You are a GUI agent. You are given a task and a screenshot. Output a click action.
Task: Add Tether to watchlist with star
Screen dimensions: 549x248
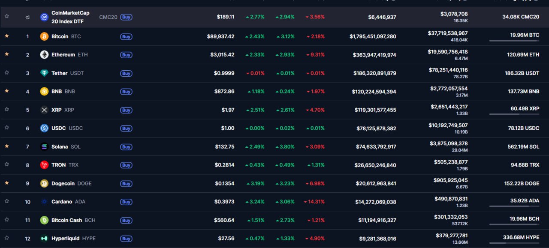point(7,73)
